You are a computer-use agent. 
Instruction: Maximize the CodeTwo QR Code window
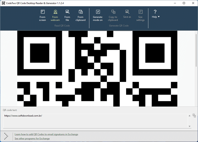(x=184, y=3)
